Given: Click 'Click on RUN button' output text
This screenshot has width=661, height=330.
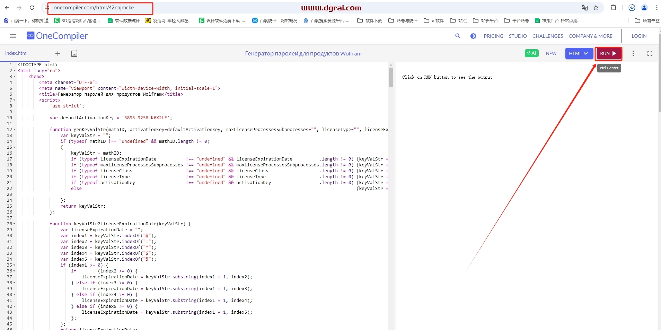Looking at the screenshot, I should click(447, 77).
